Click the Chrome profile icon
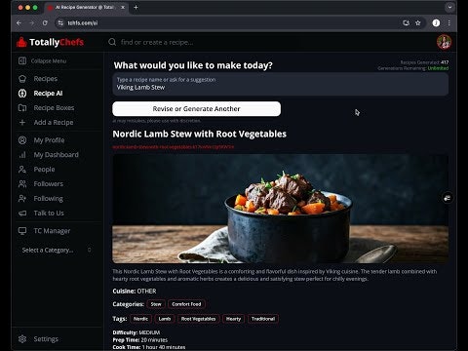The height and width of the screenshot is (351, 468). coord(436,23)
